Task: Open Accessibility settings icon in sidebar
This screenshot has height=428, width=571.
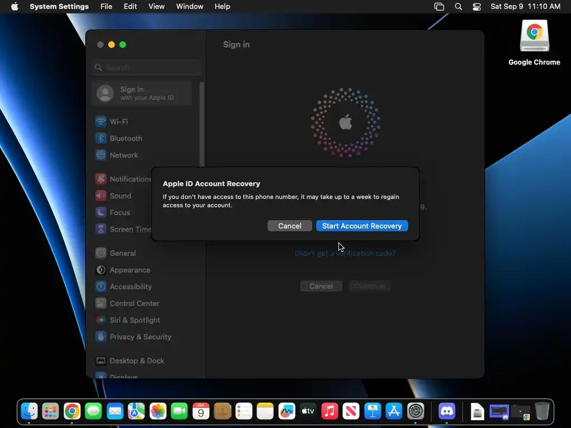Action: click(x=101, y=286)
